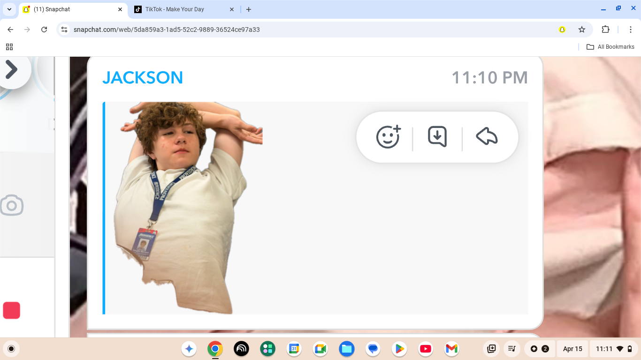The width and height of the screenshot is (641, 360).
Task: Open the Chrome three-dot menu
Action: (x=631, y=30)
